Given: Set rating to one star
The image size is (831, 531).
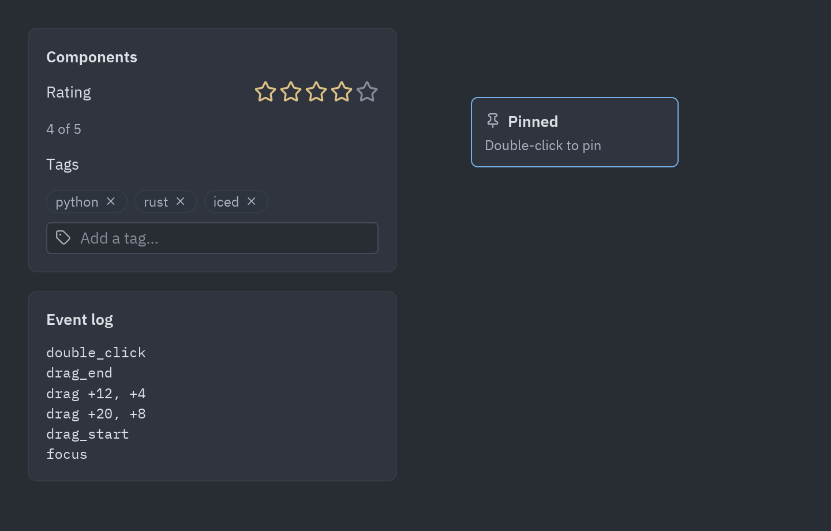Looking at the screenshot, I should pos(265,92).
